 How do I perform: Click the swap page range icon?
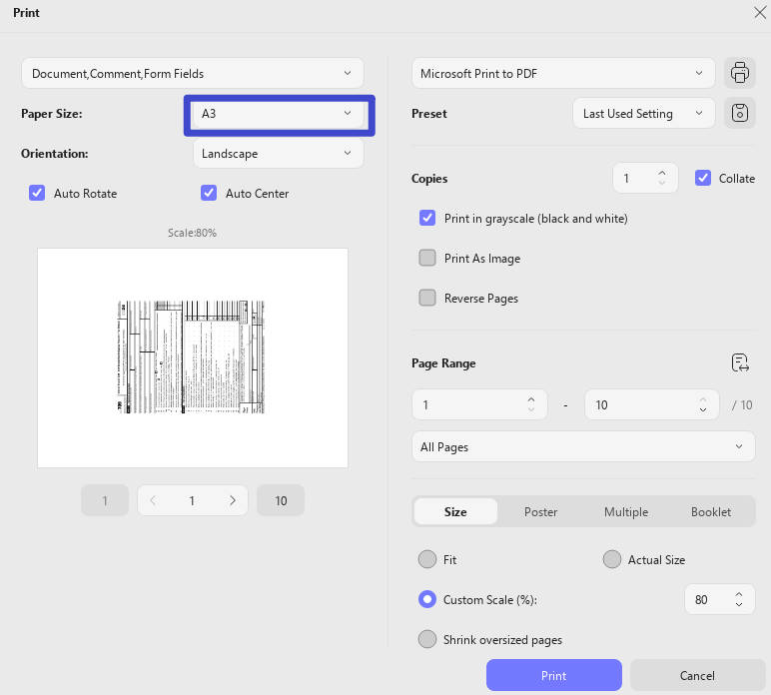point(739,362)
